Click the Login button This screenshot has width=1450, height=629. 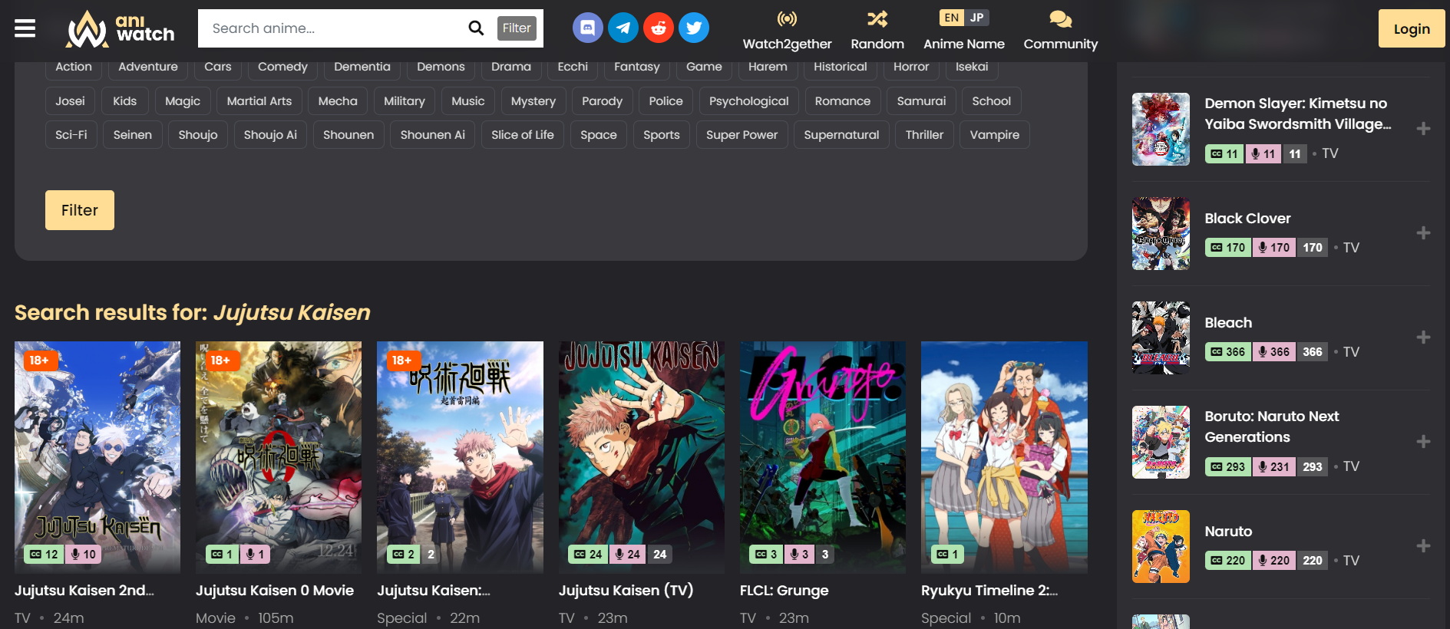click(1411, 29)
